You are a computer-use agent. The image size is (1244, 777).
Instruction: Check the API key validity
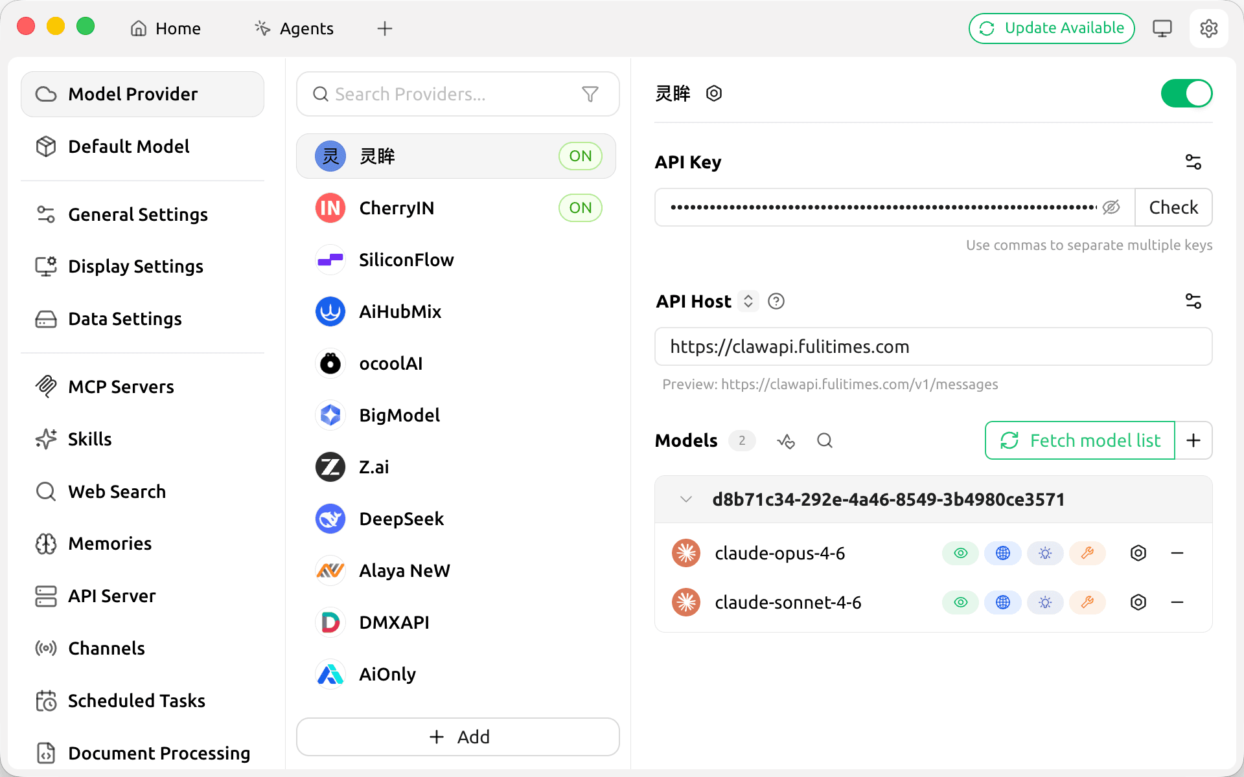[1173, 207]
